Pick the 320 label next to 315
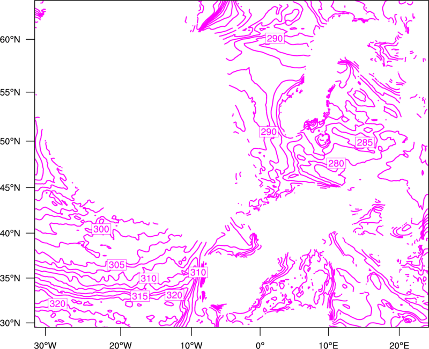The width and height of the screenshot is (429, 349). 174,295
